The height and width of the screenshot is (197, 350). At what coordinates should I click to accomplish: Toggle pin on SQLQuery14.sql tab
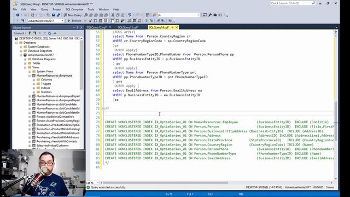pos(172,27)
